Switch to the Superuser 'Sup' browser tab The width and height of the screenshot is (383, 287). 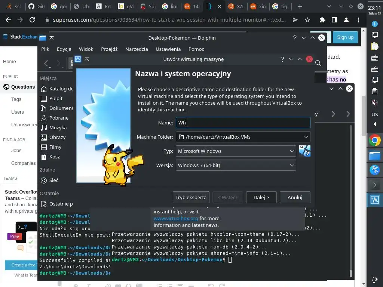point(148,6)
